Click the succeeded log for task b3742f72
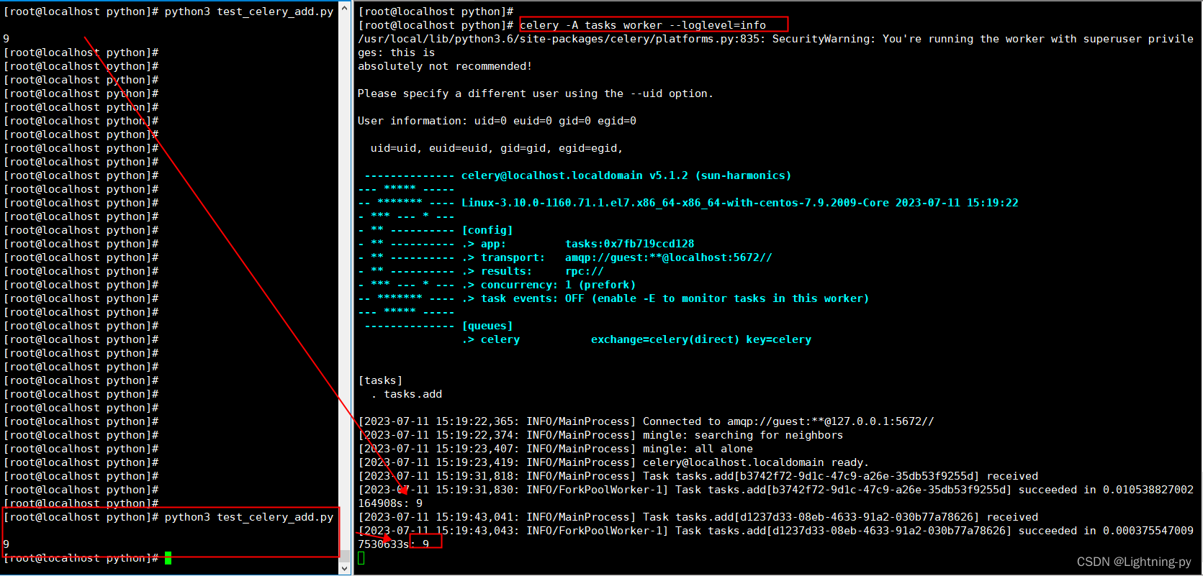Image resolution: width=1203 pixels, height=576 pixels. pos(775,490)
